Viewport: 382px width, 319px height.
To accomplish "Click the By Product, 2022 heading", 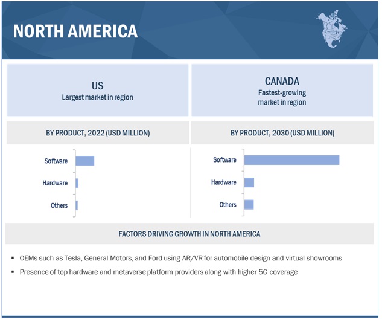I will click(x=97, y=132).
